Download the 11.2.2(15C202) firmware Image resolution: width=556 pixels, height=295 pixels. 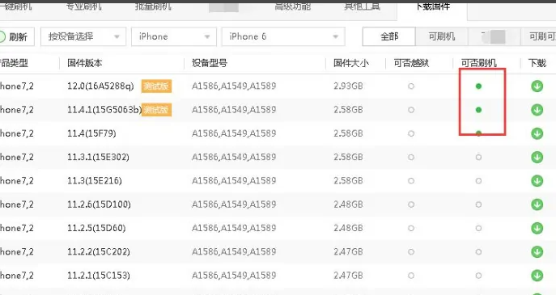coord(537,252)
